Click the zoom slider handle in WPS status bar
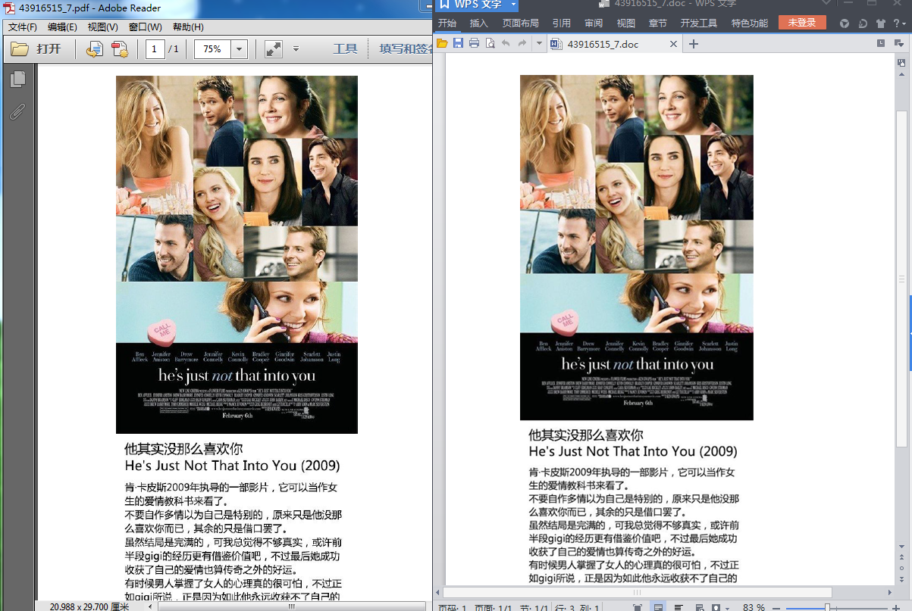The width and height of the screenshot is (912, 611). (828, 607)
